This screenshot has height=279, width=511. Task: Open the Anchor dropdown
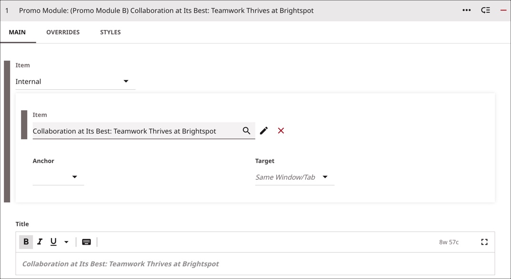(58, 177)
